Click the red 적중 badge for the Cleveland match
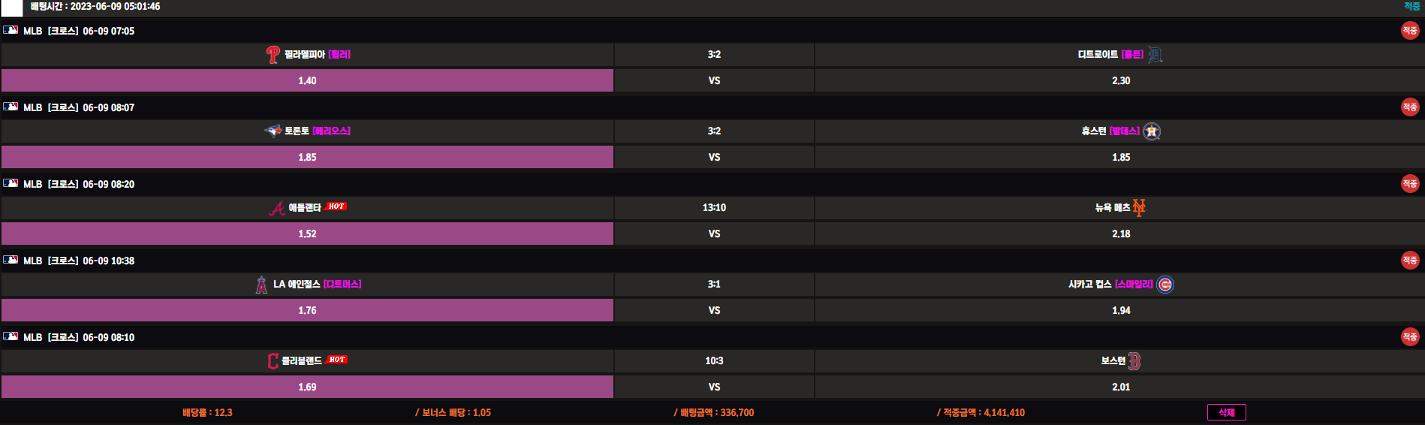Image resolution: width=1425 pixels, height=425 pixels. tap(1409, 337)
